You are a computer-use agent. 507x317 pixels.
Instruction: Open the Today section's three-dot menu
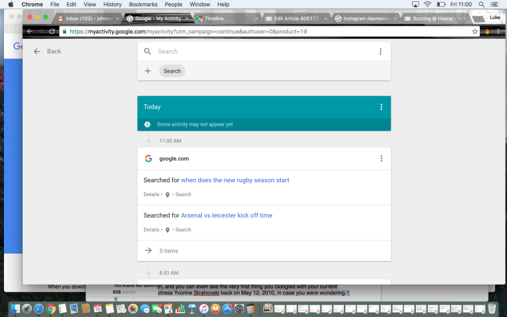point(381,107)
